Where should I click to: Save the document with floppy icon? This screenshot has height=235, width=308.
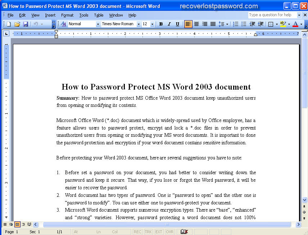click(x=26, y=24)
